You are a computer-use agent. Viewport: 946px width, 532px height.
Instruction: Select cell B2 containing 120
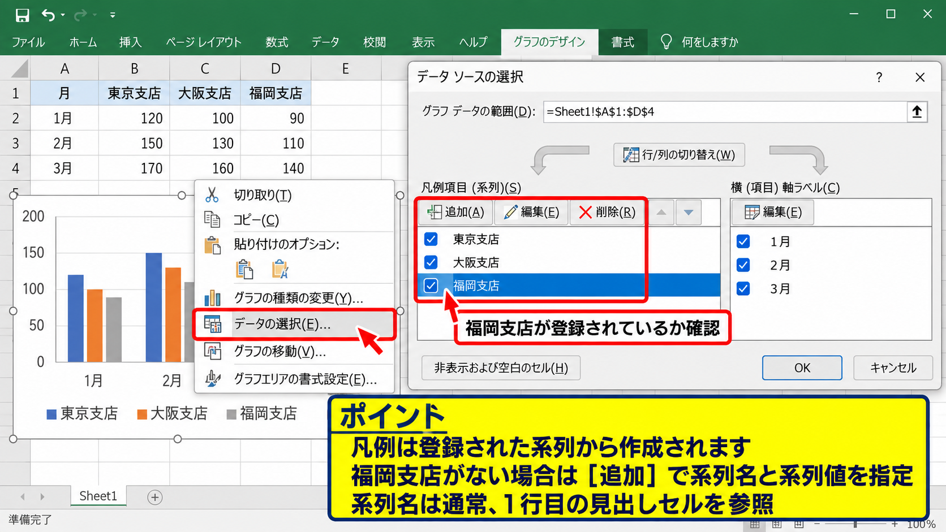(134, 118)
